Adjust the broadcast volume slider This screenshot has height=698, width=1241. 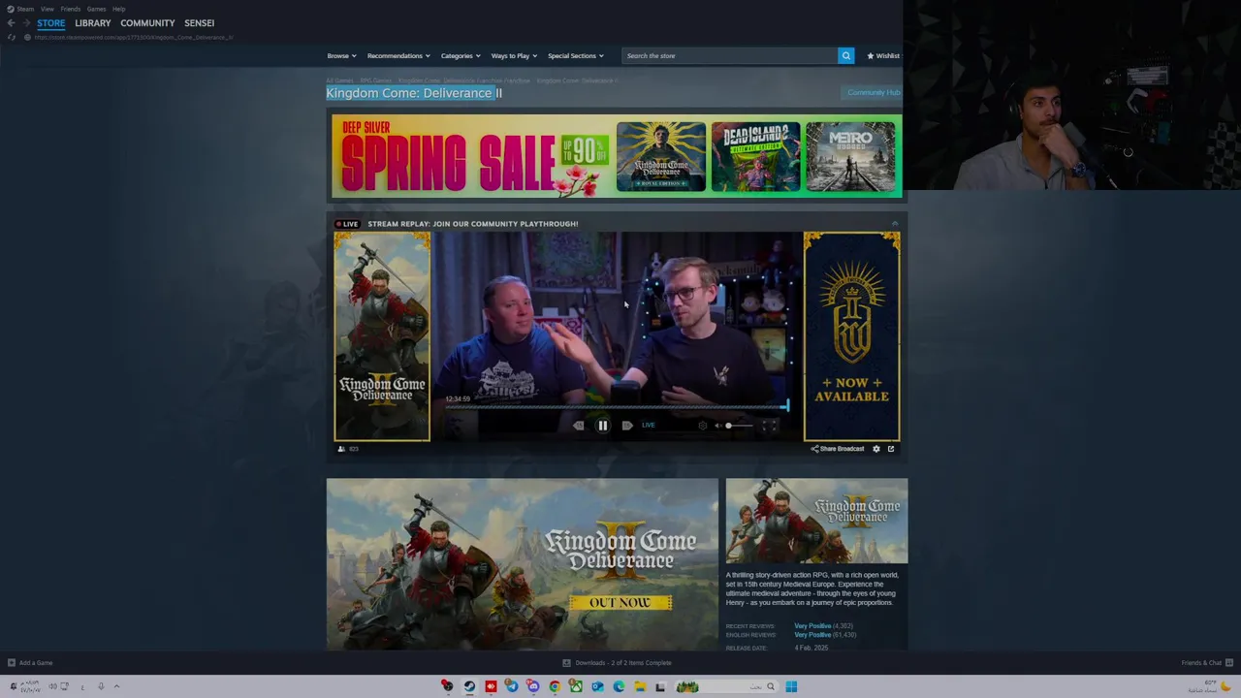739,425
